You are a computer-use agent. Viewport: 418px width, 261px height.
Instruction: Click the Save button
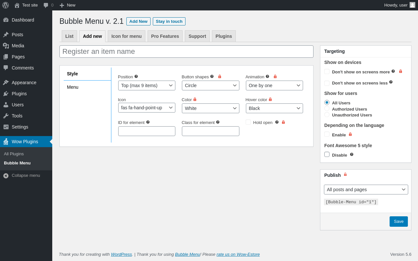pos(399,222)
